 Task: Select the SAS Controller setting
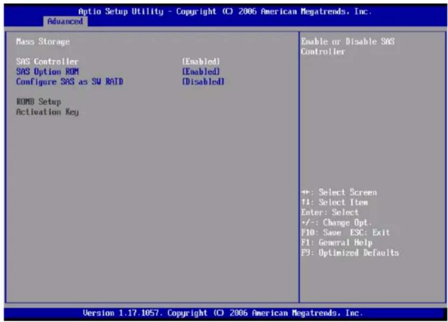click(47, 62)
